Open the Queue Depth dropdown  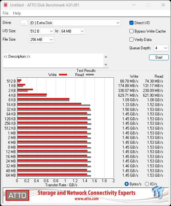coord(161,48)
